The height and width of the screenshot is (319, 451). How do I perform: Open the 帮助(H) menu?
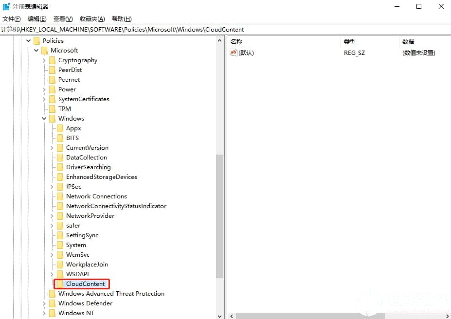pos(122,19)
